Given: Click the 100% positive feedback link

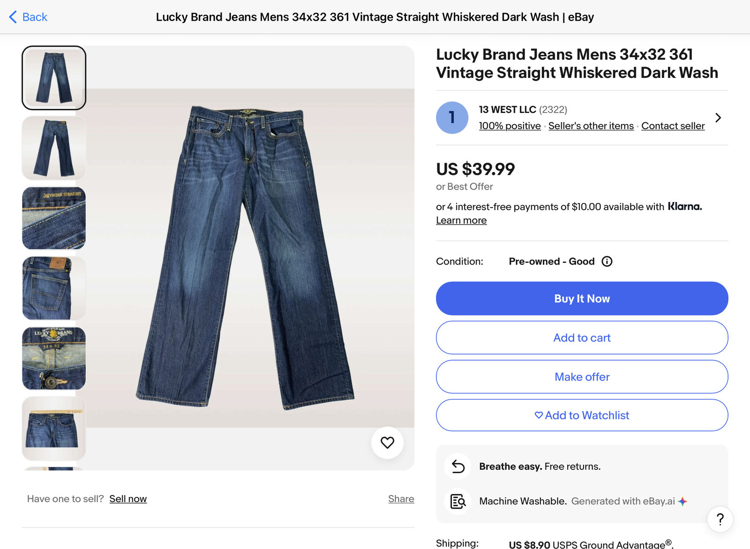Looking at the screenshot, I should pyautogui.click(x=510, y=126).
